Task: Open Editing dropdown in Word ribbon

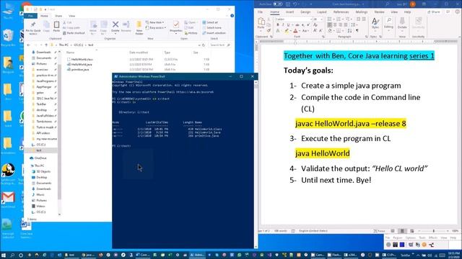Action: click(388, 23)
